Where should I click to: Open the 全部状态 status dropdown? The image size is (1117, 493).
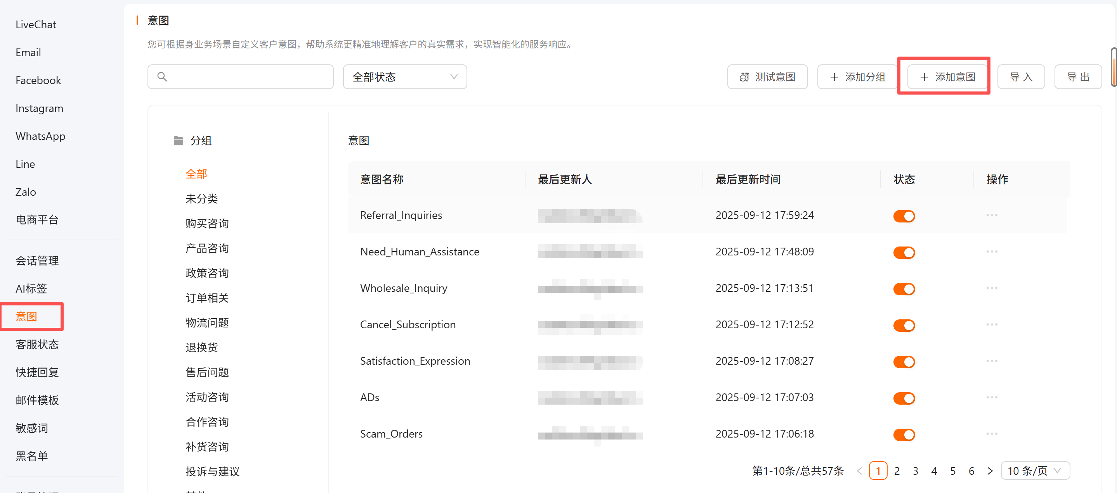pyautogui.click(x=404, y=77)
